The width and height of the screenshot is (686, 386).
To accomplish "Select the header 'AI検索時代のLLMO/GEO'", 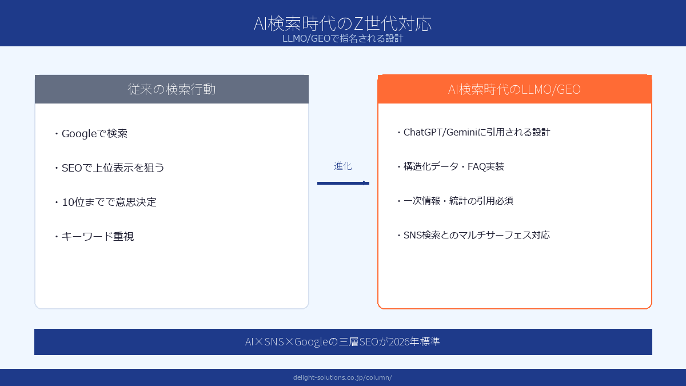I will 514,89.
